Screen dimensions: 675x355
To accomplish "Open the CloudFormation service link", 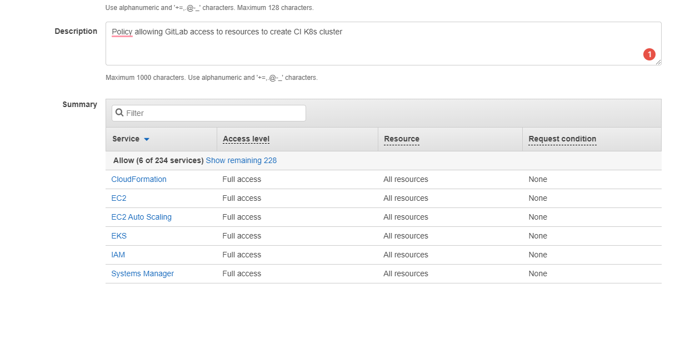I will (x=139, y=179).
